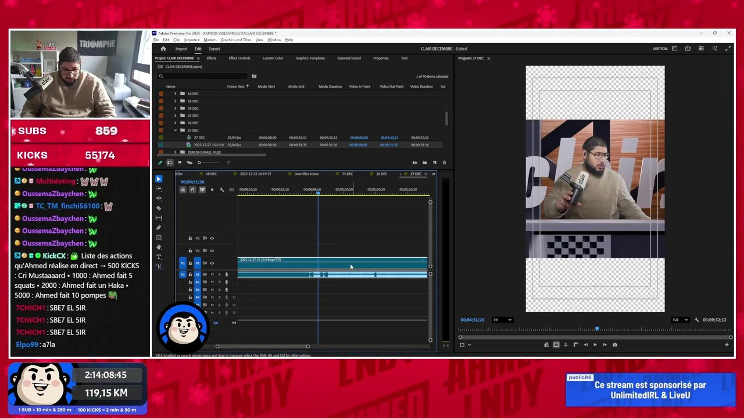Toggle V1 track output eye
The width and height of the screenshot is (744, 418).
click(212, 264)
